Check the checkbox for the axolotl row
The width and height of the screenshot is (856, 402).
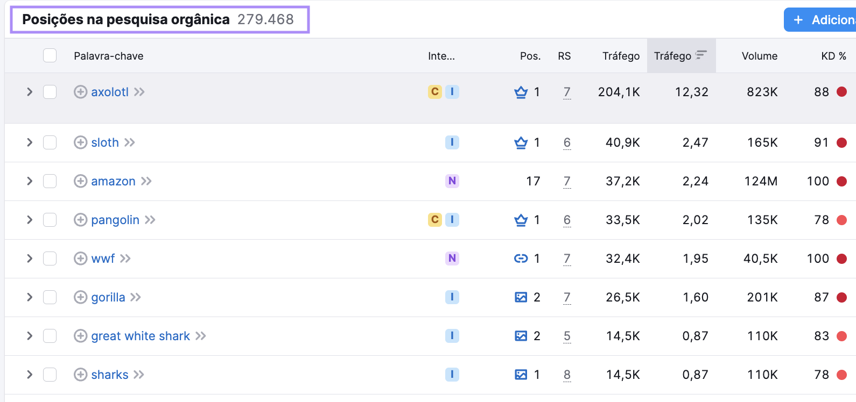[x=50, y=92]
